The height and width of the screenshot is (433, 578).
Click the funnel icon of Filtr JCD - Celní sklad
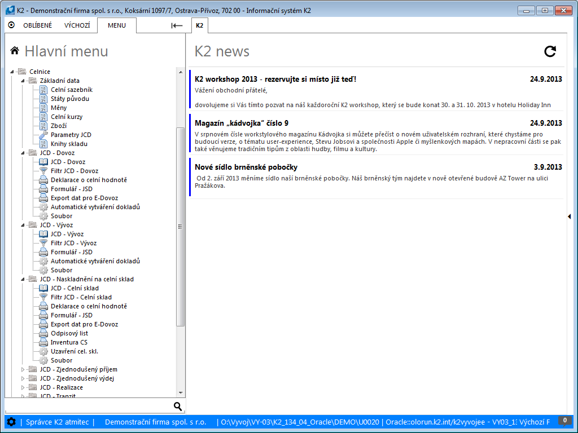(43, 297)
